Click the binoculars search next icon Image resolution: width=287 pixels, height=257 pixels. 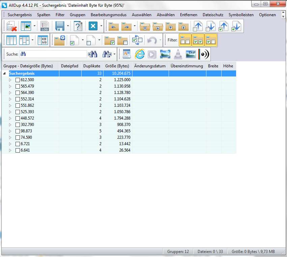click(107, 54)
